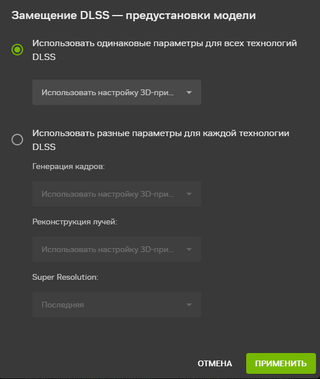Click the ПРИМЕНИТЬ button
Viewport: 320px width, 379px height.
tap(281, 363)
